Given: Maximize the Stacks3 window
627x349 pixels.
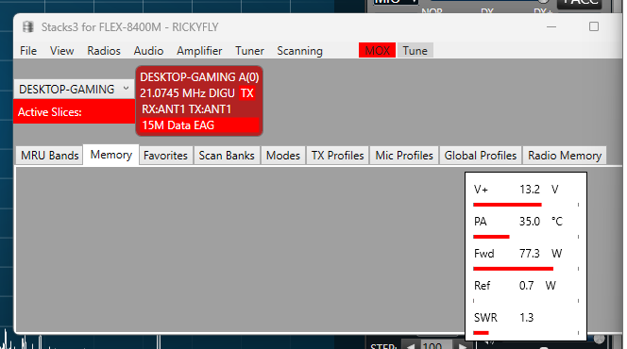Looking at the screenshot, I should (x=594, y=26).
